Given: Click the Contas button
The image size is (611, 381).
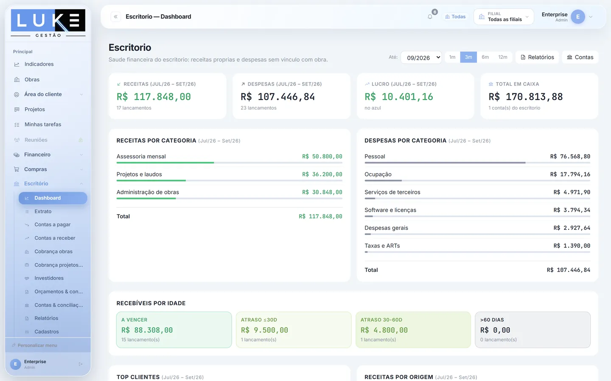Looking at the screenshot, I should pos(580,57).
